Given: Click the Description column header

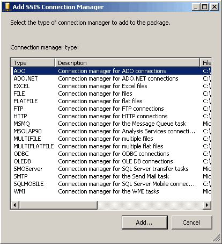Looking at the screenshot, I should pyautogui.click(x=127, y=63).
